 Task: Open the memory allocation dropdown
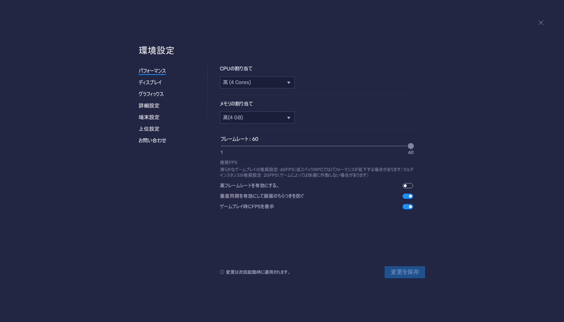pyautogui.click(x=257, y=118)
